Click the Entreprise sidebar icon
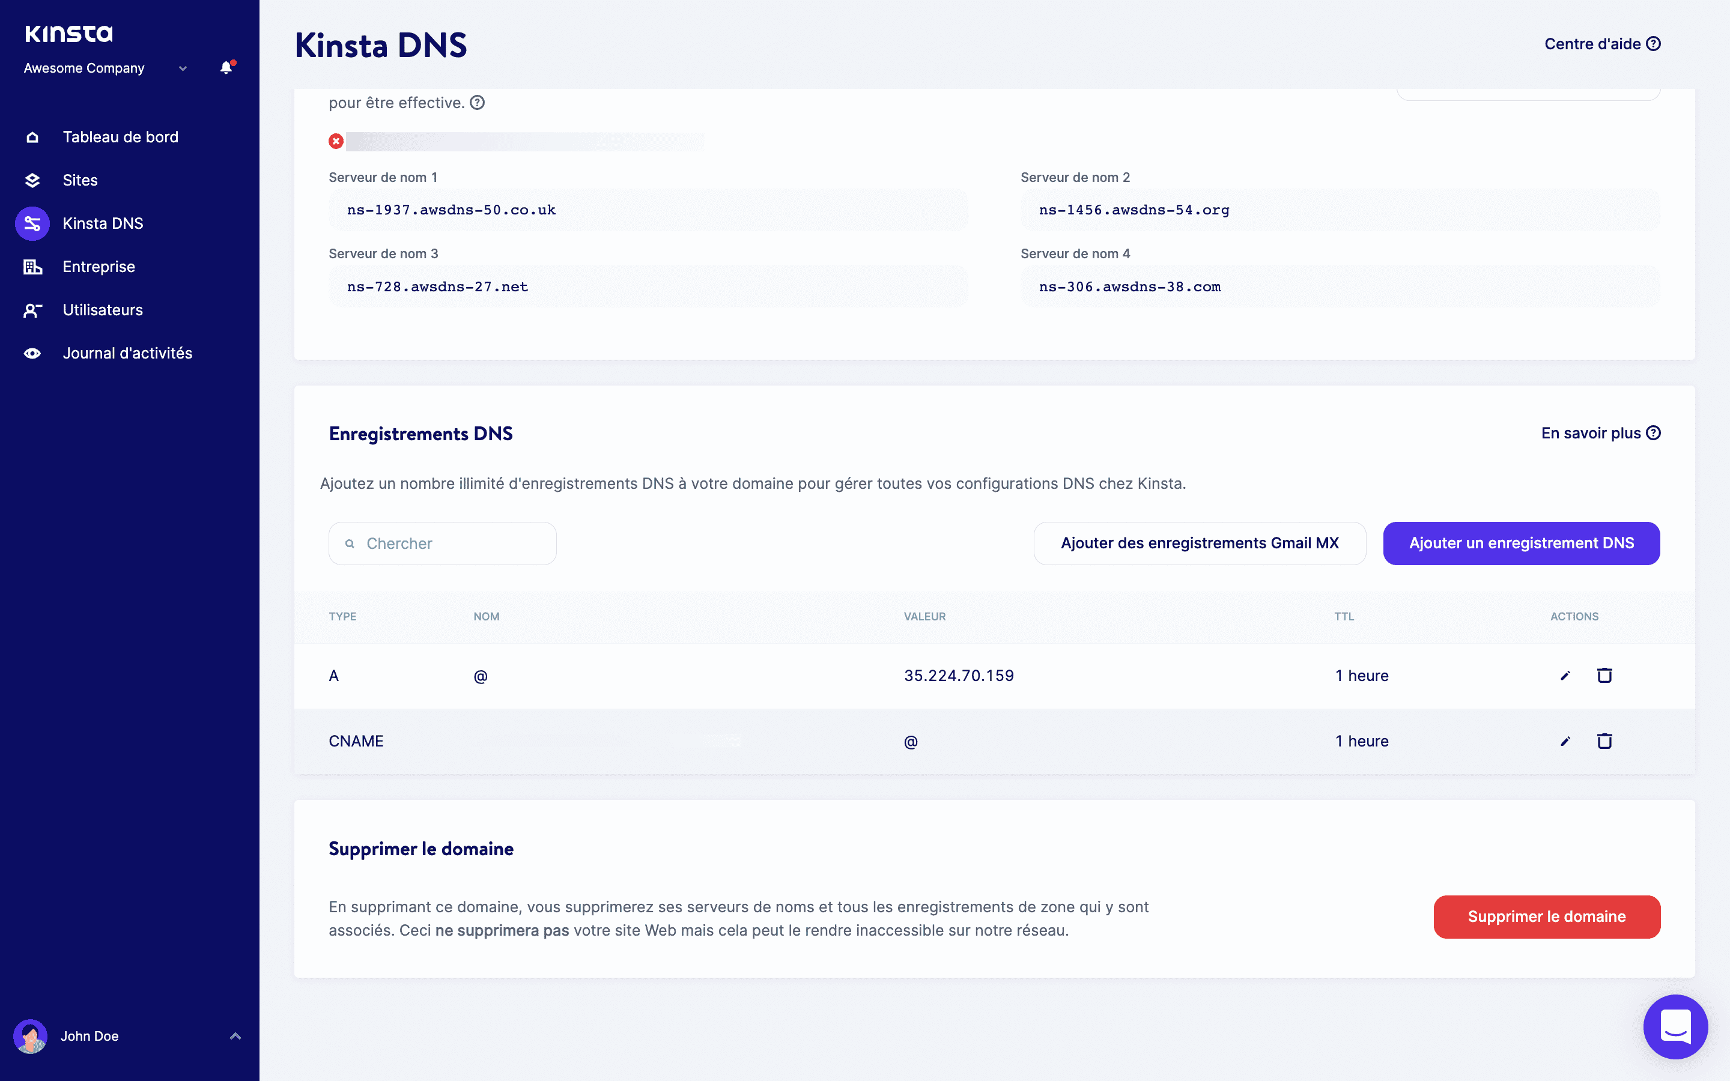 pyautogui.click(x=32, y=265)
